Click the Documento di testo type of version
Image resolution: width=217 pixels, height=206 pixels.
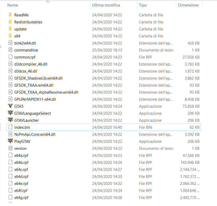156,149
